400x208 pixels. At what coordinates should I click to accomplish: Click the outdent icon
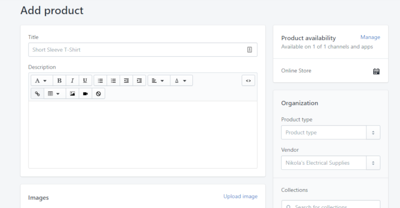tap(126, 80)
